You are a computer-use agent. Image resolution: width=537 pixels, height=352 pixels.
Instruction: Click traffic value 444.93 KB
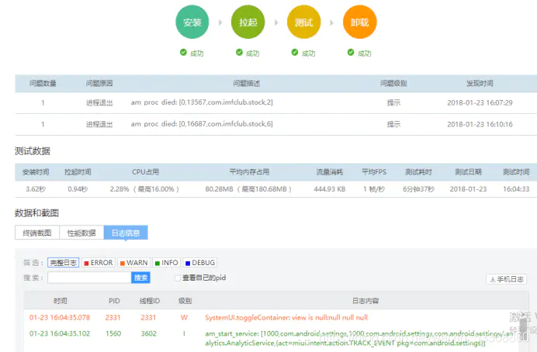tap(330, 189)
